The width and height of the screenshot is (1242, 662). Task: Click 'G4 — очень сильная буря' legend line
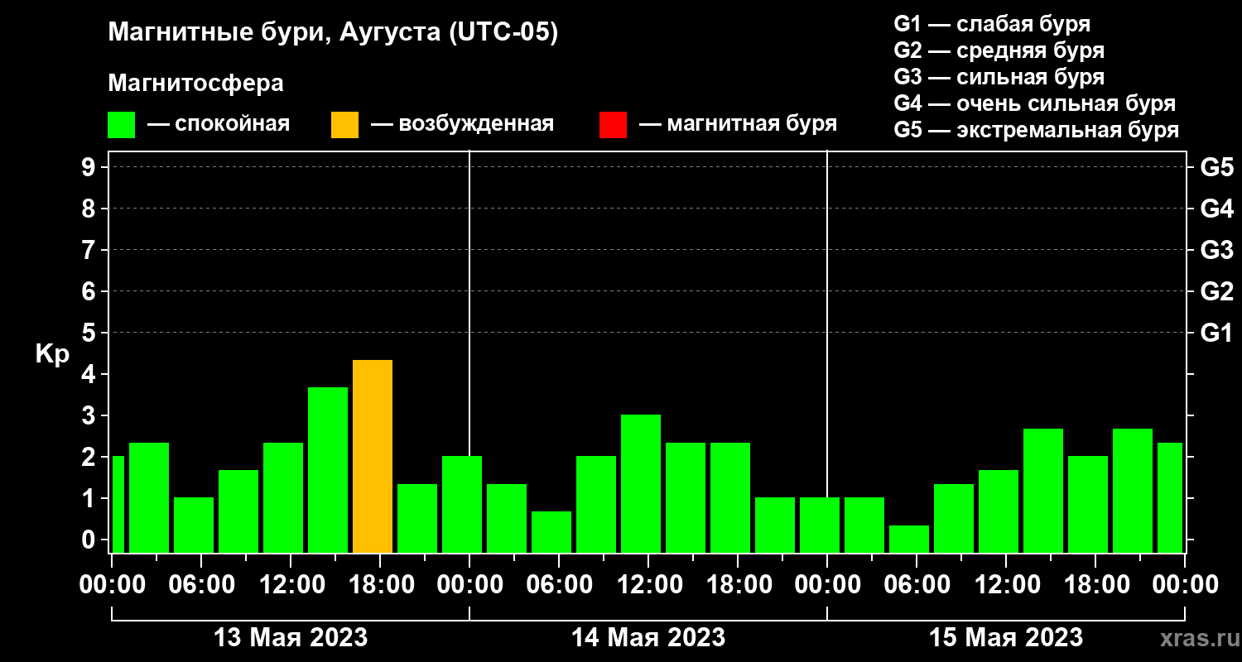click(1035, 103)
